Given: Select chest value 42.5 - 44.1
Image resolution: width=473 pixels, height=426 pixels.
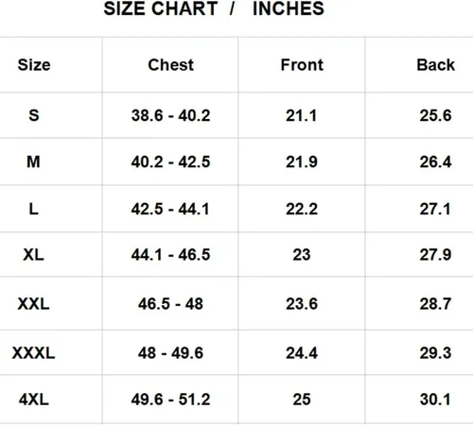Looking at the screenshot, I should tap(170, 209).
